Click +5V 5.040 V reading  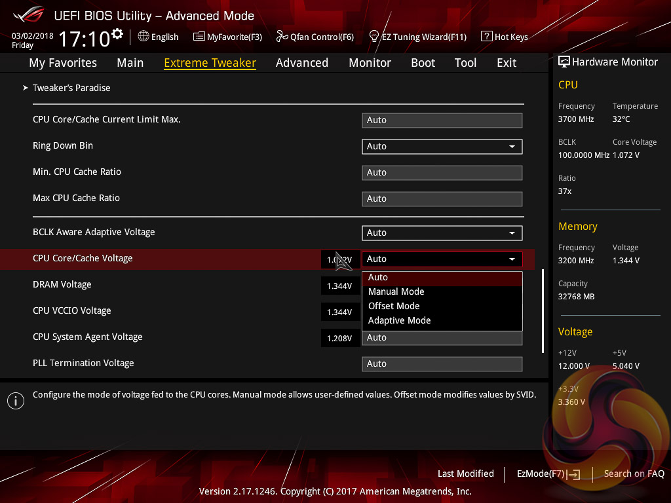[x=626, y=366]
